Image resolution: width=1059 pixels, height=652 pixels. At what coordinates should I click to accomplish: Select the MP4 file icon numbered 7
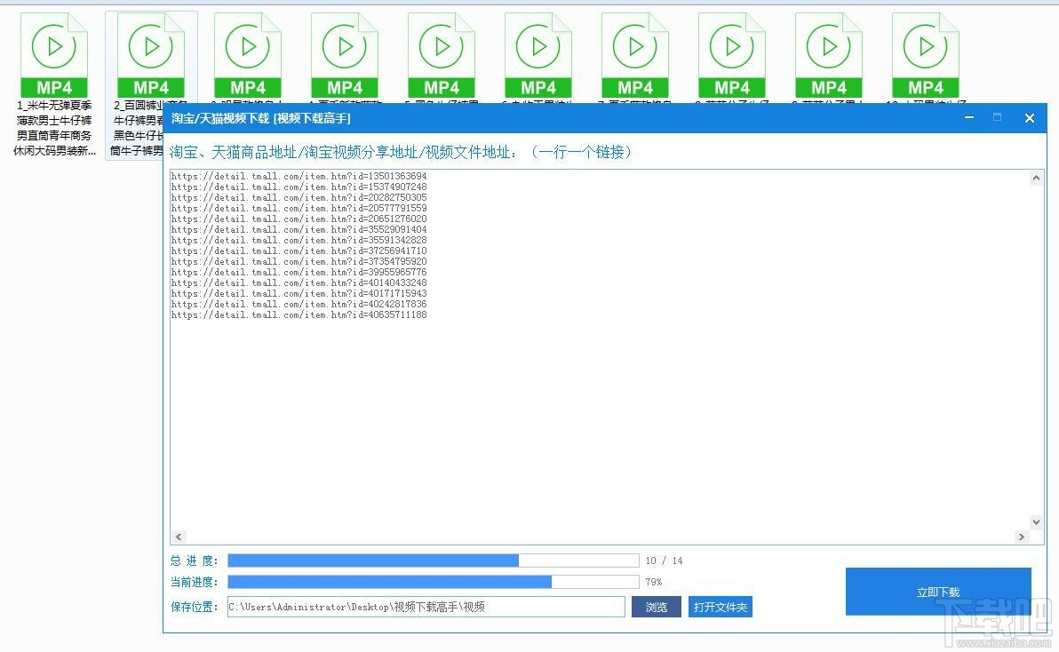point(635,56)
